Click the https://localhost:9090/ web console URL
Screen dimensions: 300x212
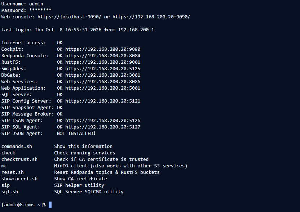[x=69, y=17]
